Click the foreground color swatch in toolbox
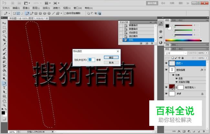 point(3,113)
